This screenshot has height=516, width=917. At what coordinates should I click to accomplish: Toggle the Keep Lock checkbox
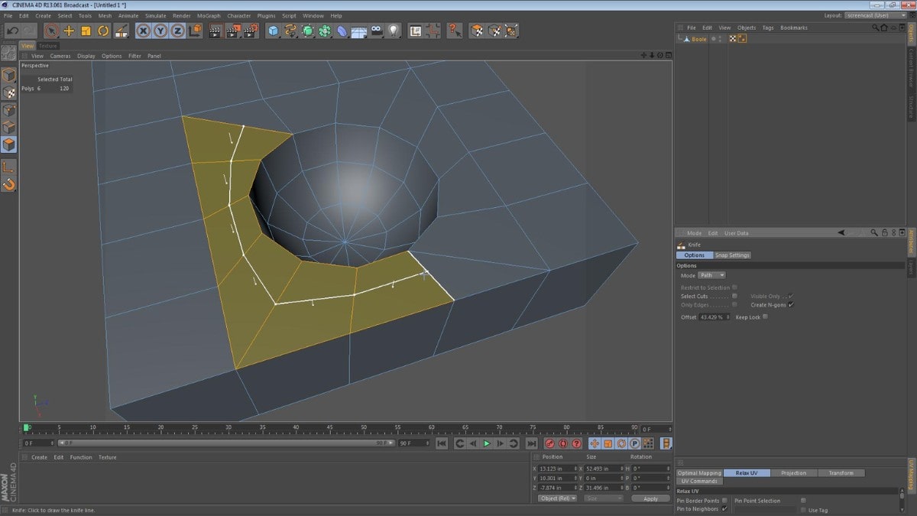[x=765, y=316]
